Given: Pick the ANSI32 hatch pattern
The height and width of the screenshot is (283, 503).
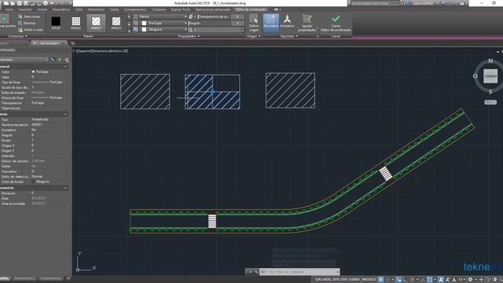Looking at the screenshot, I should point(116,23).
